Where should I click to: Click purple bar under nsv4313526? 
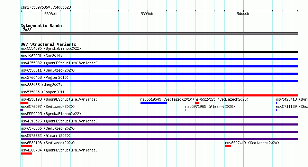[x=159, y=124]
